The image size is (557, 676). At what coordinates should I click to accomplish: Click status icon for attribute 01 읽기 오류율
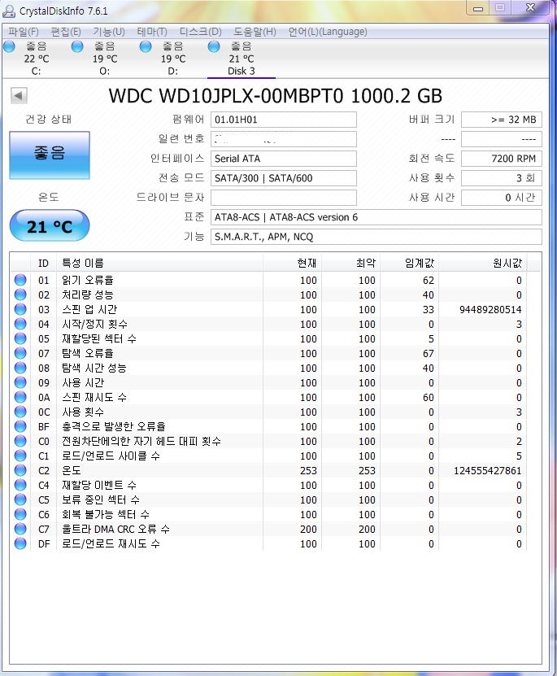point(20,280)
